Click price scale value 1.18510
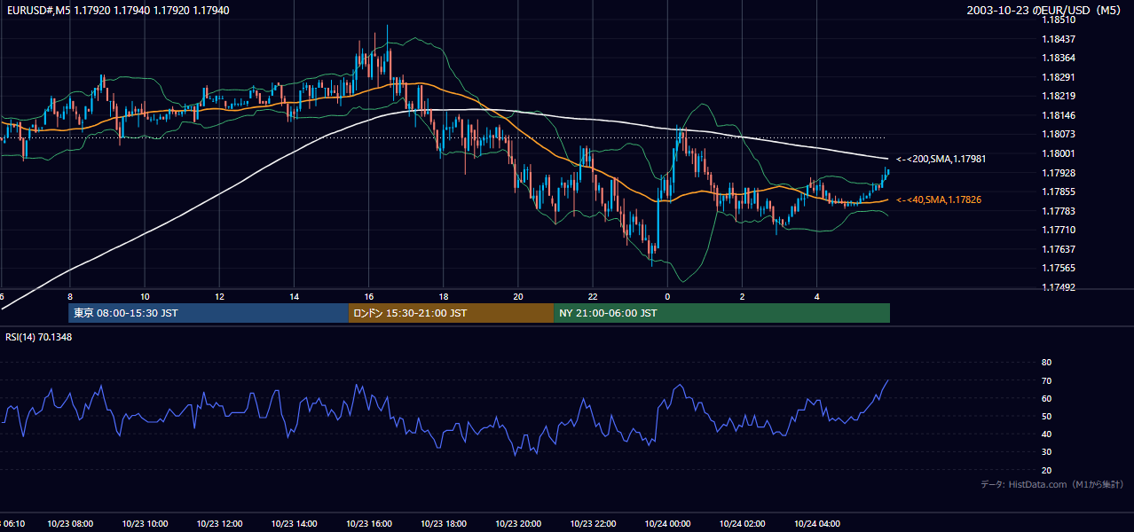Viewport: 1134px width, 532px height. [x=1059, y=20]
